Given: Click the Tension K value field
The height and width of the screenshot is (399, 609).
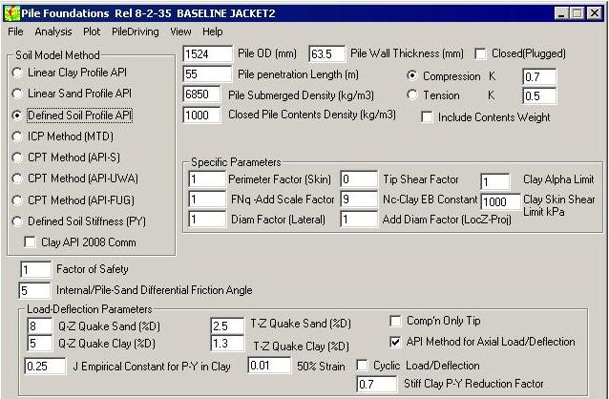Looking at the screenshot, I should [539, 96].
